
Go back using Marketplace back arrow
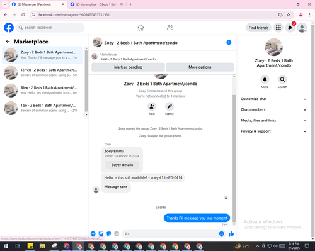8,42
